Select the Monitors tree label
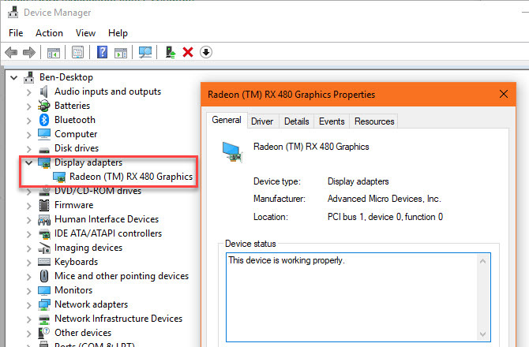This screenshot has height=347, width=529. point(73,290)
